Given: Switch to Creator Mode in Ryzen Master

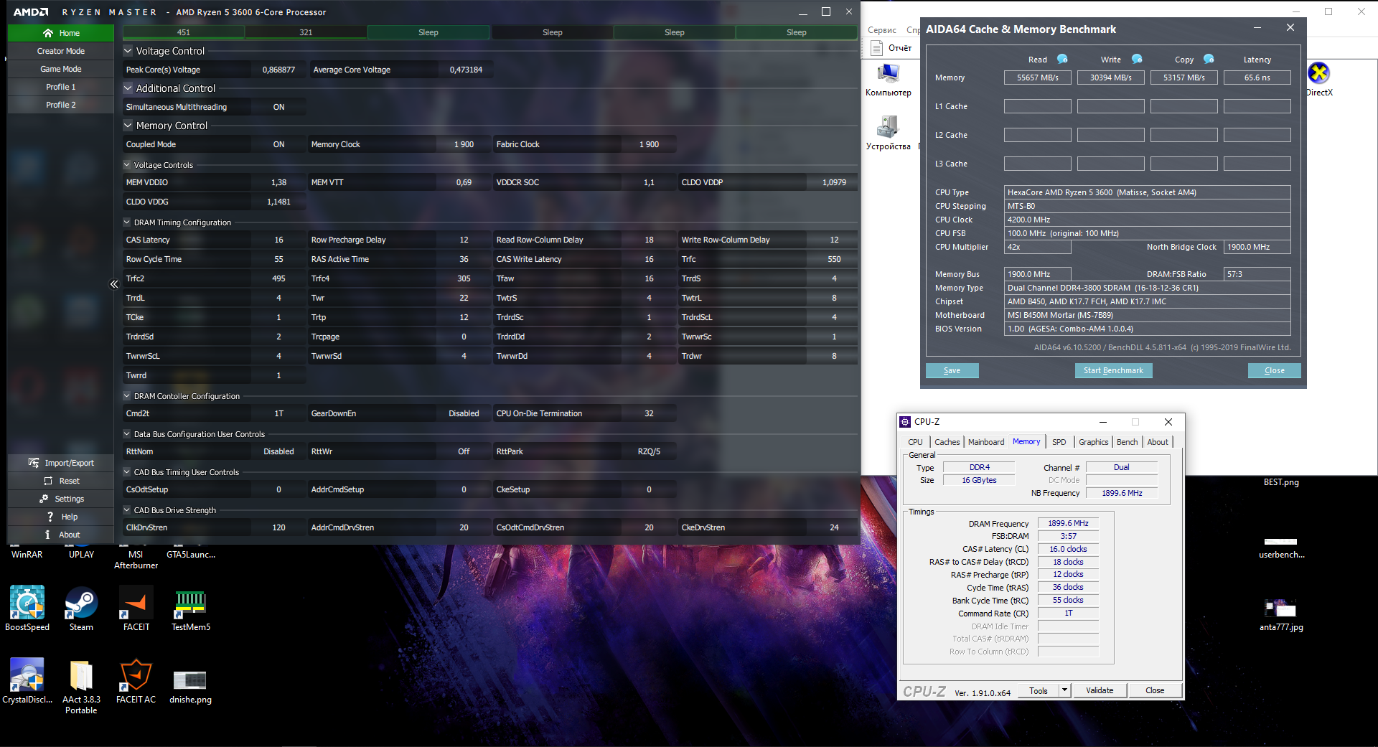Looking at the screenshot, I should tap(61, 51).
